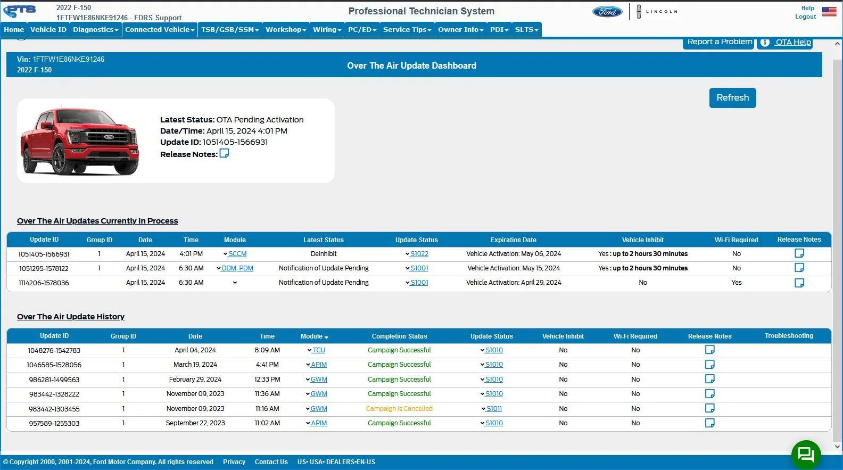Click the US flag language icon
Screen dimensions: 843x470
click(x=829, y=11)
